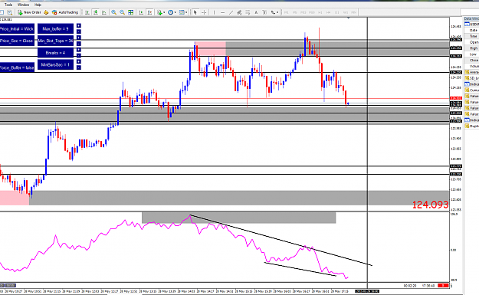Screen dimensions: 479x295
Task: Select the crosshair tool
Action: [204, 12]
